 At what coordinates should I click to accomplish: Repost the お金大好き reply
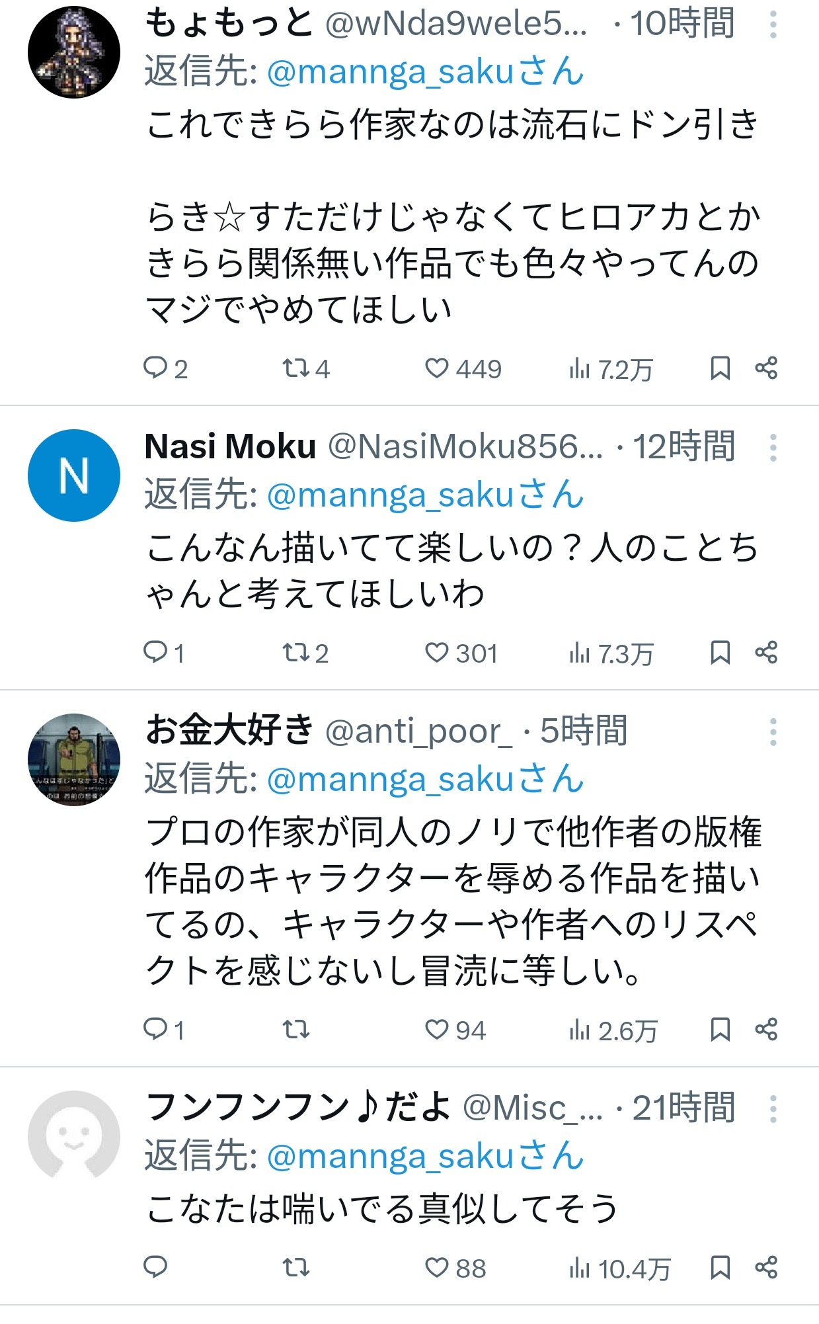point(295,1030)
